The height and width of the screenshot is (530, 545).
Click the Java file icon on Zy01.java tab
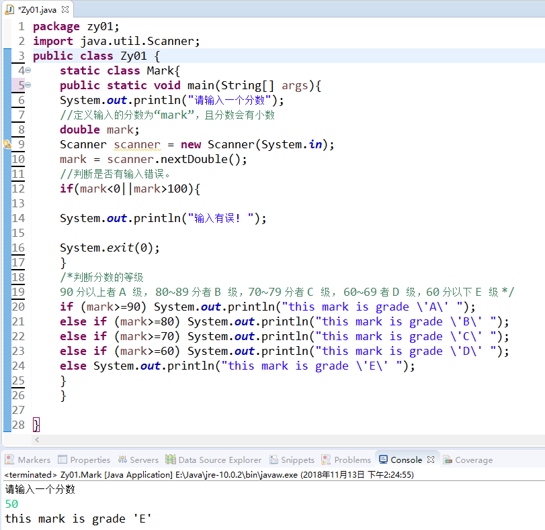click(9, 9)
